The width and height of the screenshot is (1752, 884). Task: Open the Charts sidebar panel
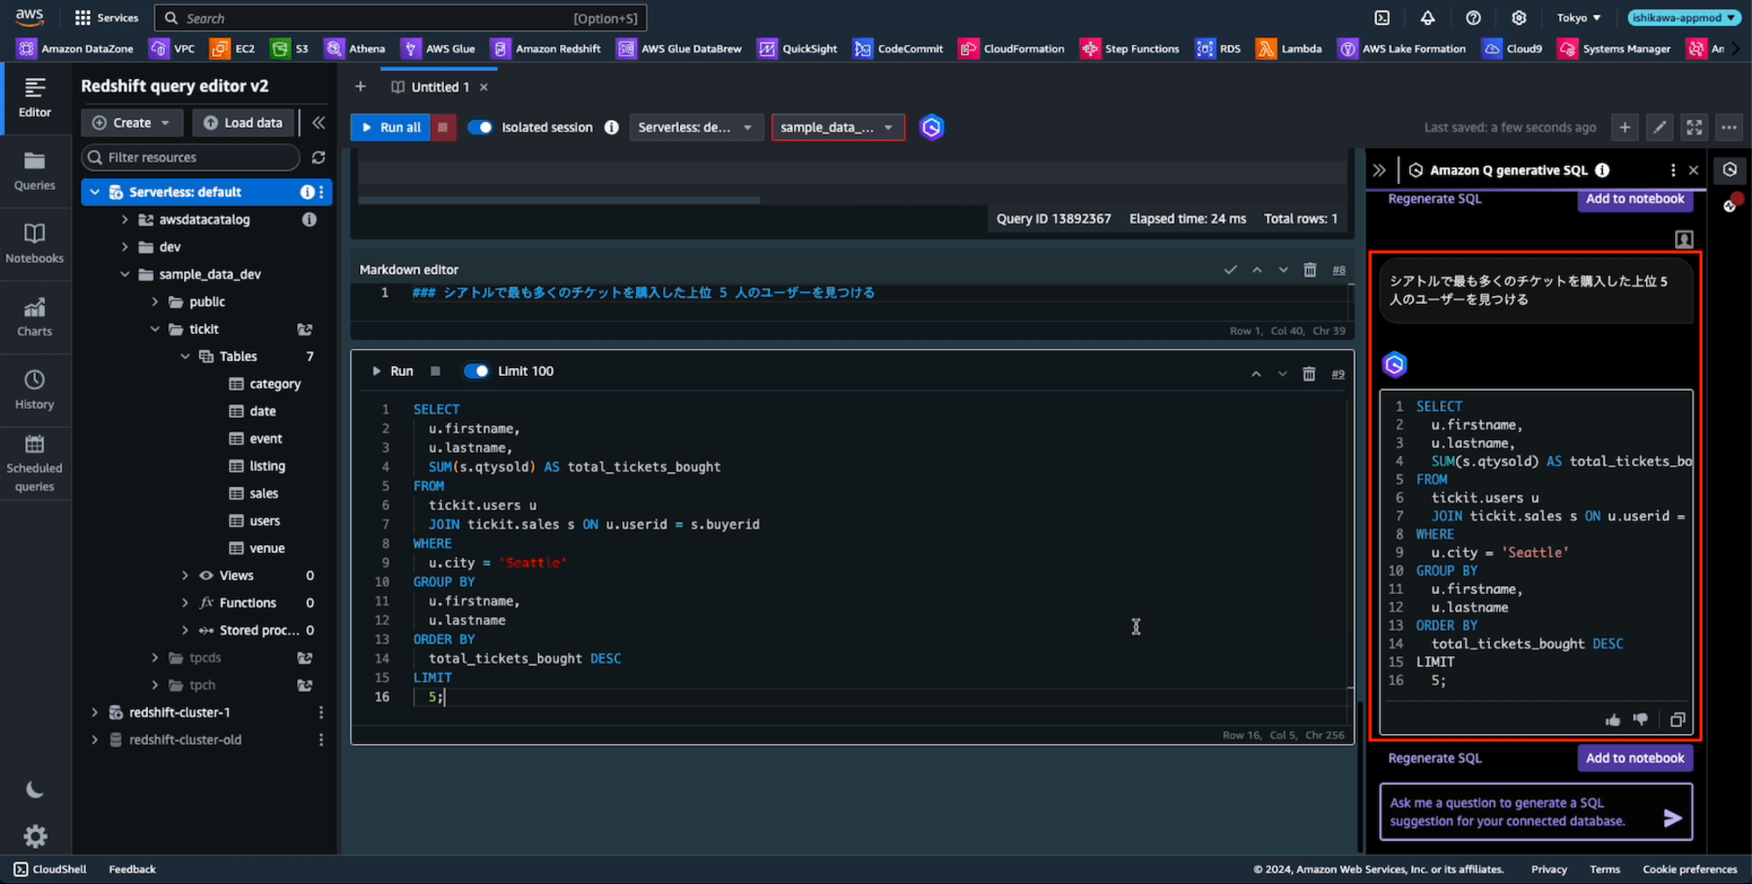pyautogui.click(x=35, y=317)
